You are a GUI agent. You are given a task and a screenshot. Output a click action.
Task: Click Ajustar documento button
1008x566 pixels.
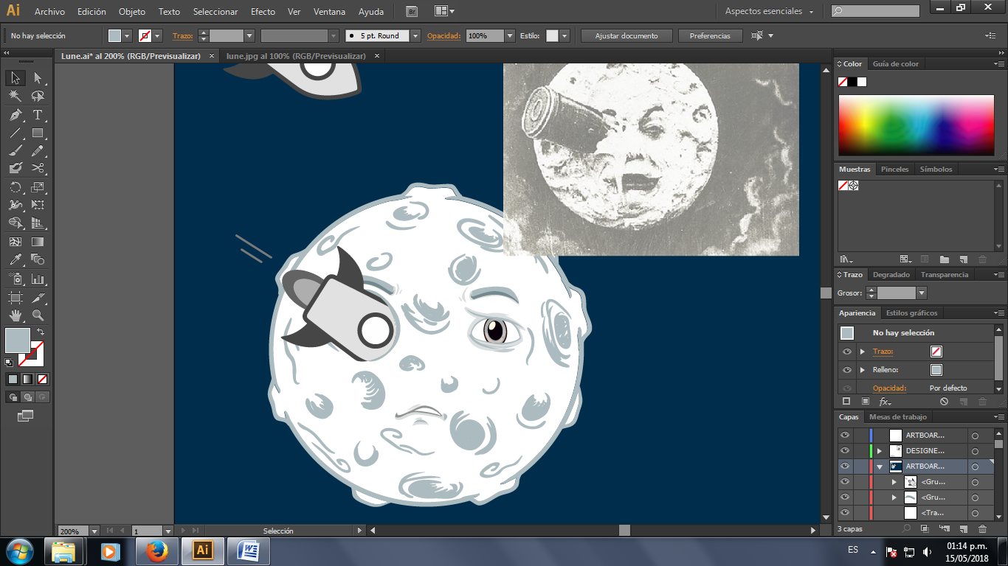point(627,35)
